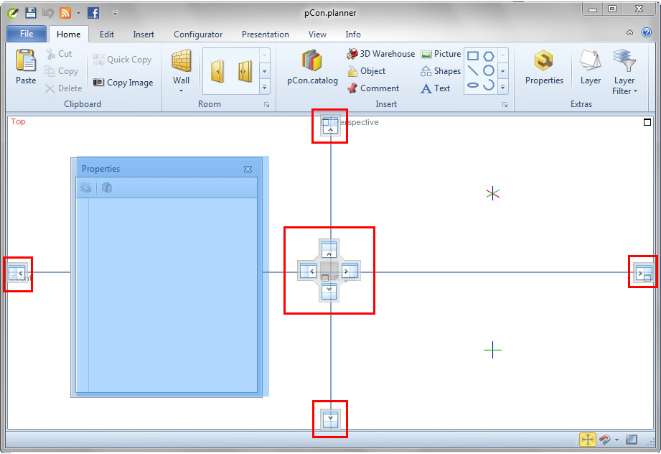Click the cube icon in Properties panel
The width and height of the screenshot is (661, 454).
point(107,187)
